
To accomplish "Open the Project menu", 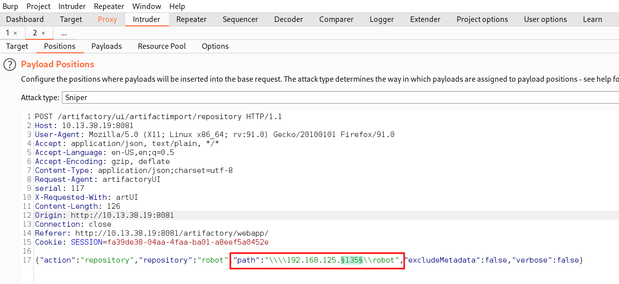I will (x=38, y=6).
